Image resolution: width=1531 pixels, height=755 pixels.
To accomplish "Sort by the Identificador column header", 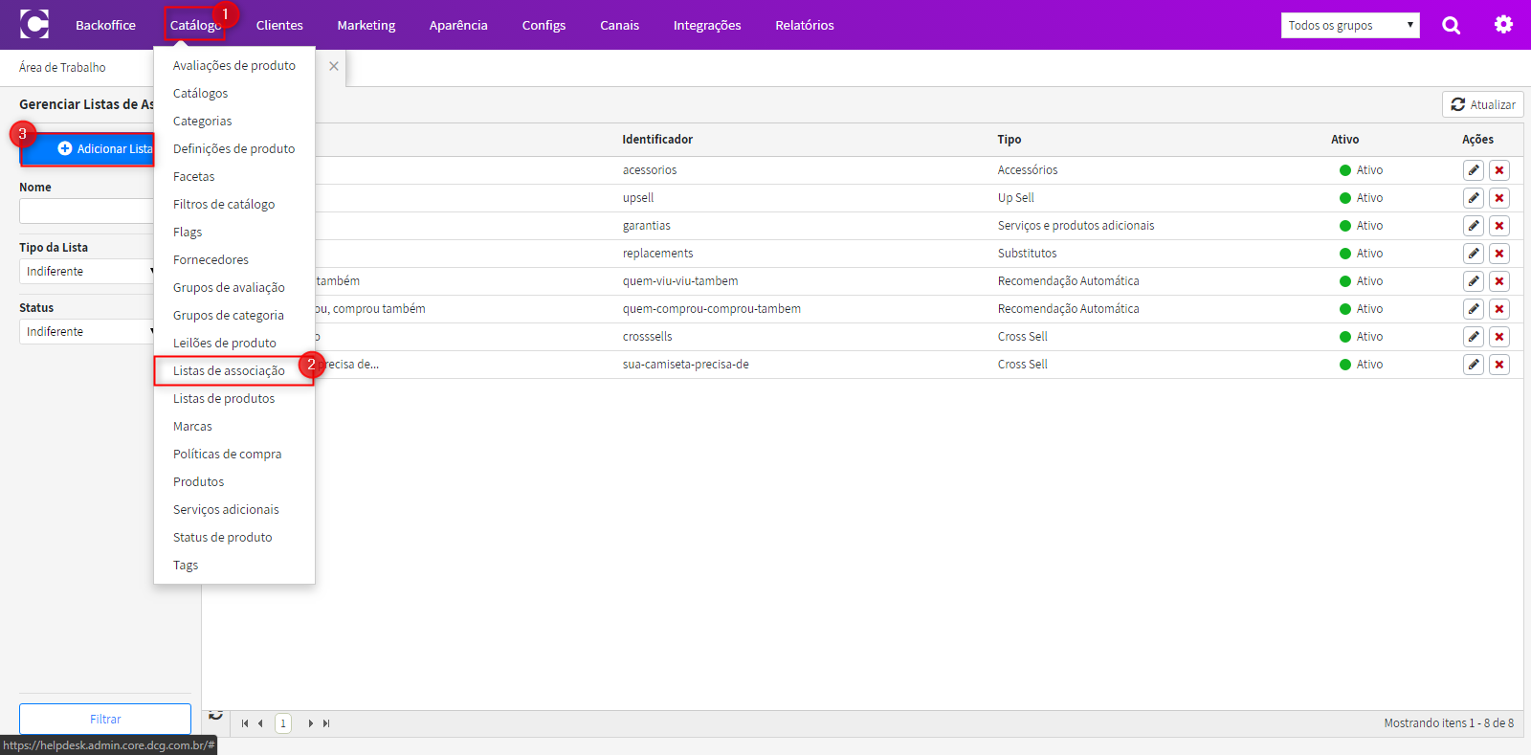I will click(657, 140).
